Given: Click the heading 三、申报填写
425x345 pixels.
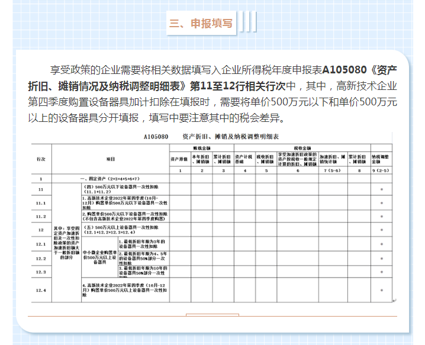Looking at the screenshot, I should (201, 23).
